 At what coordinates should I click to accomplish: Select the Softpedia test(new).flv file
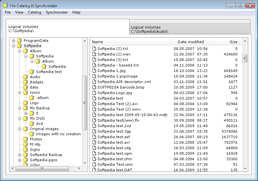point(118,120)
